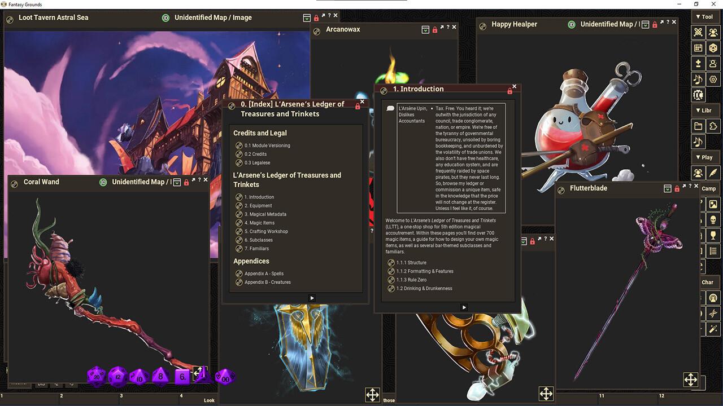This screenshot has height=406, width=723.
Task: Open the quill Notes icon in the sidebar
Action: pyautogui.click(x=713, y=173)
